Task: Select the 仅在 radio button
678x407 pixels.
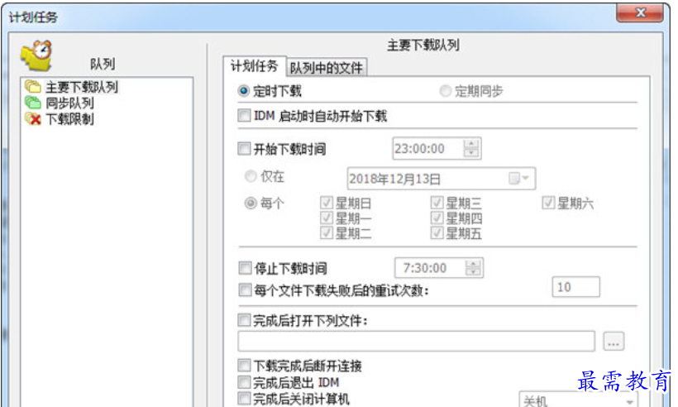Action: point(251,176)
